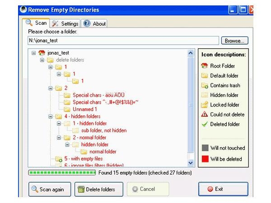Click the 'Icon descriptions:' heading
The height and width of the screenshot is (203, 271).
pyautogui.click(x=224, y=55)
